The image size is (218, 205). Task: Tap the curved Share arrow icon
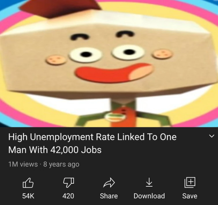109,183
